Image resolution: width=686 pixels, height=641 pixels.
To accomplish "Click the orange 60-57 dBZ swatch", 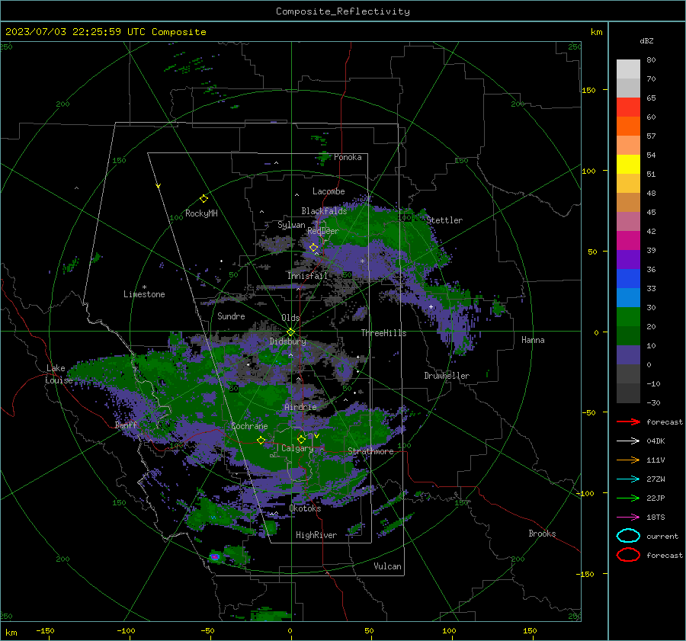I will click(x=628, y=127).
